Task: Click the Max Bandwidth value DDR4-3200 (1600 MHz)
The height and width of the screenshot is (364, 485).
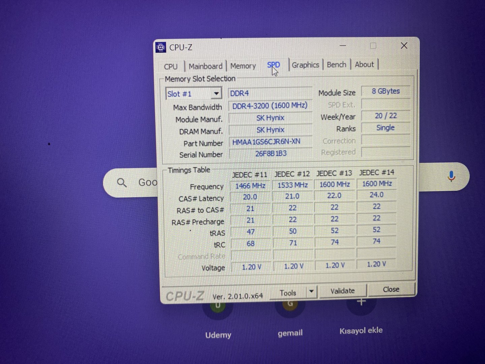Action: click(270, 105)
